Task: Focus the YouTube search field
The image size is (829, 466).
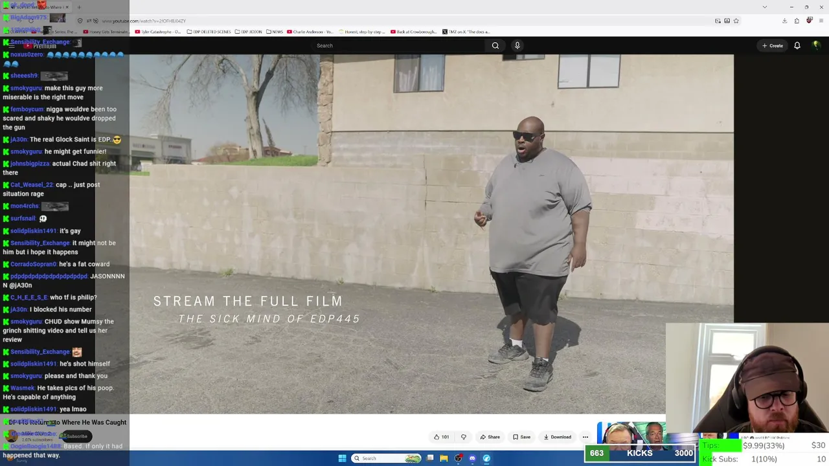Action: coord(398,45)
